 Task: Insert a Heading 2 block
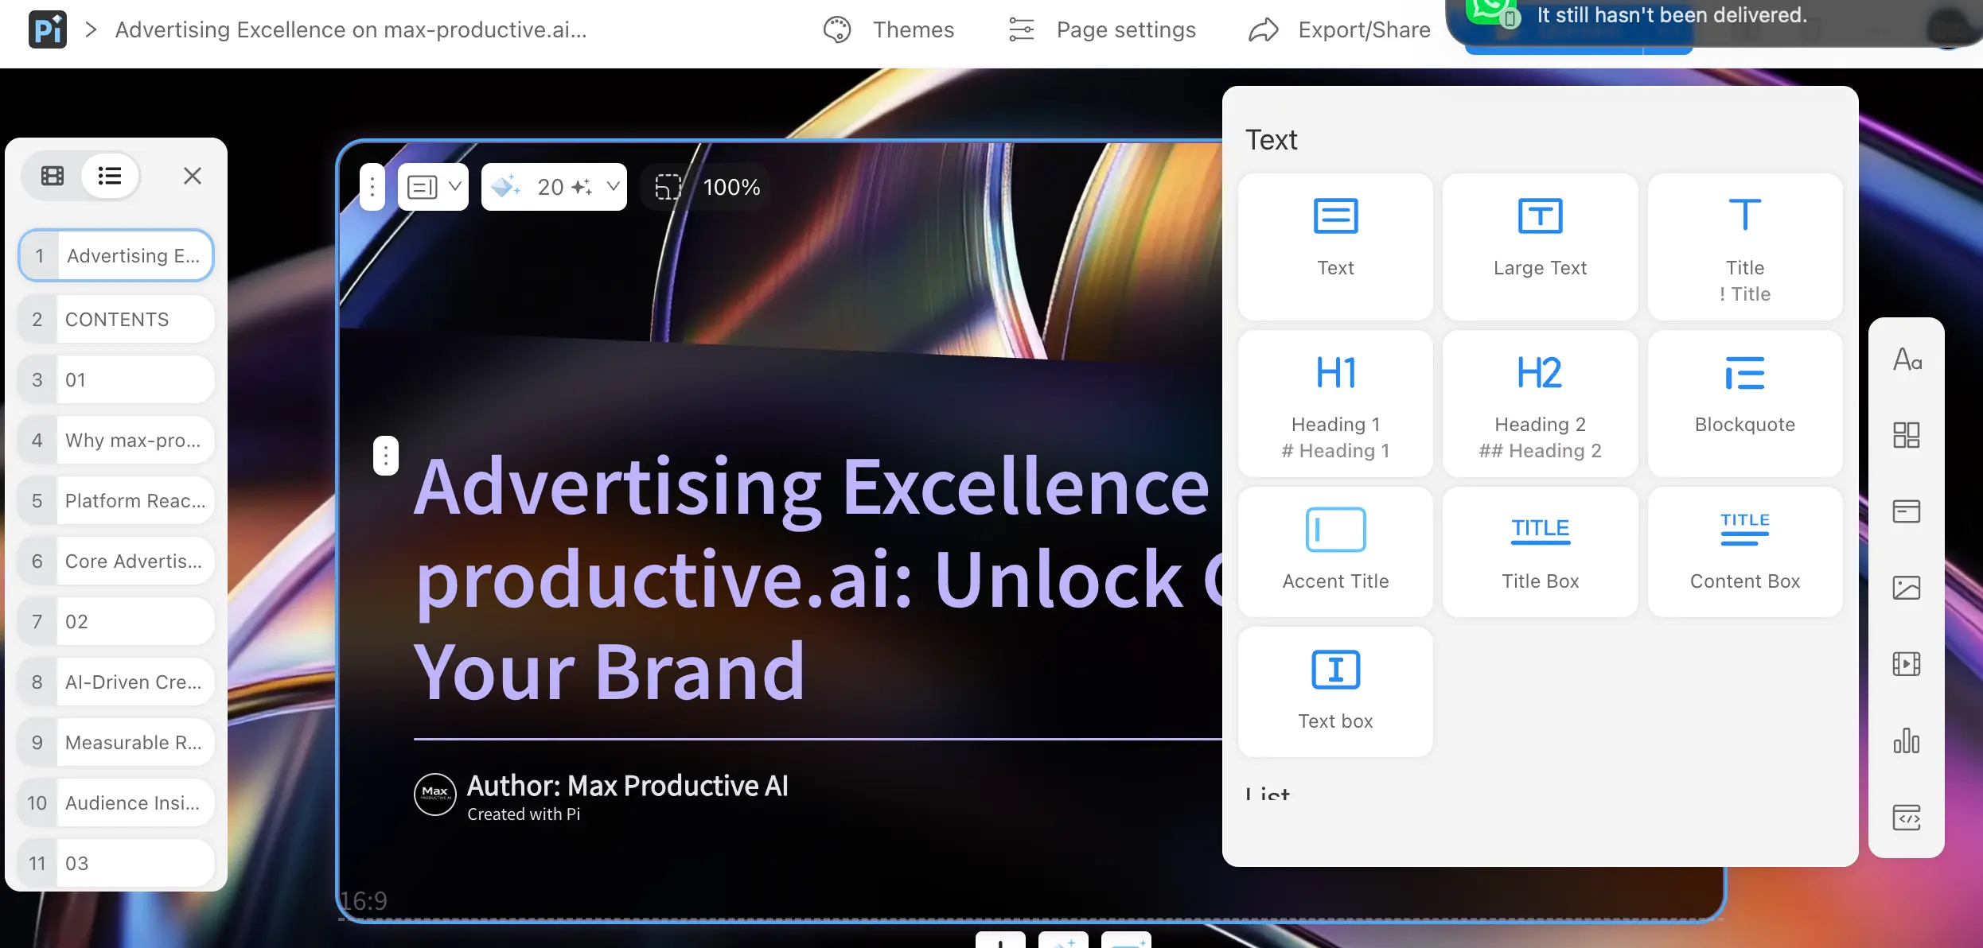[1540, 403]
